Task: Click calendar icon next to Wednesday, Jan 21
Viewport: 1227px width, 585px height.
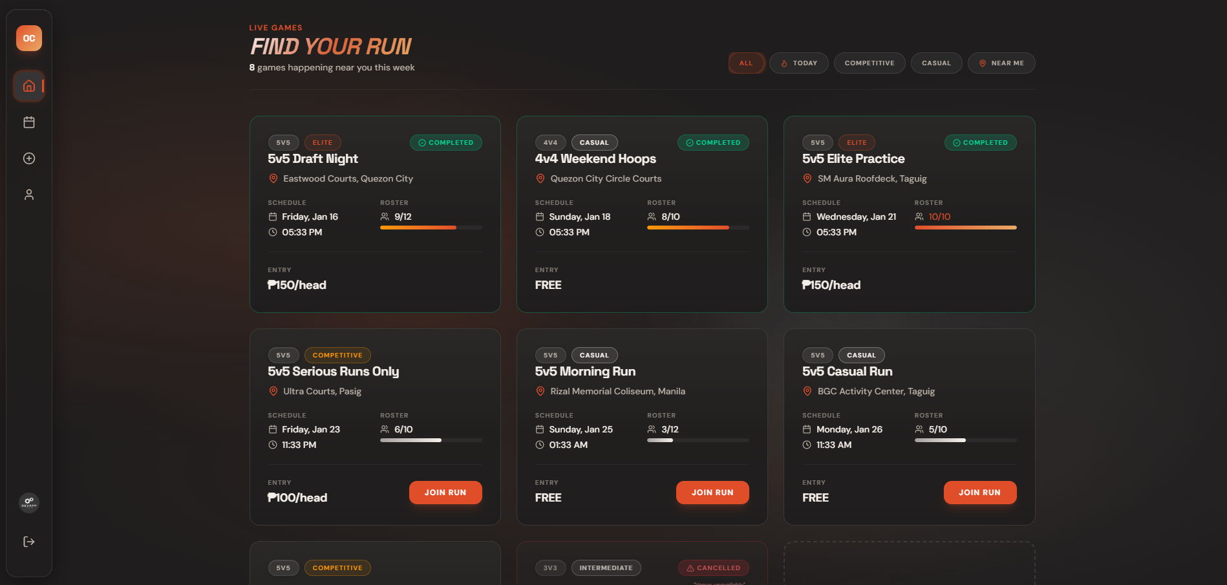Action: tap(807, 217)
